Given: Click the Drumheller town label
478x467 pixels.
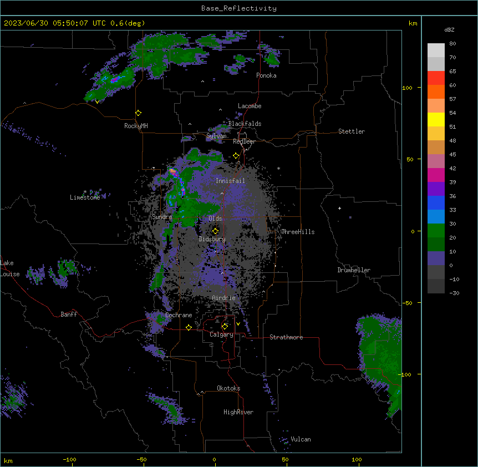Looking at the screenshot, I should point(354,270).
